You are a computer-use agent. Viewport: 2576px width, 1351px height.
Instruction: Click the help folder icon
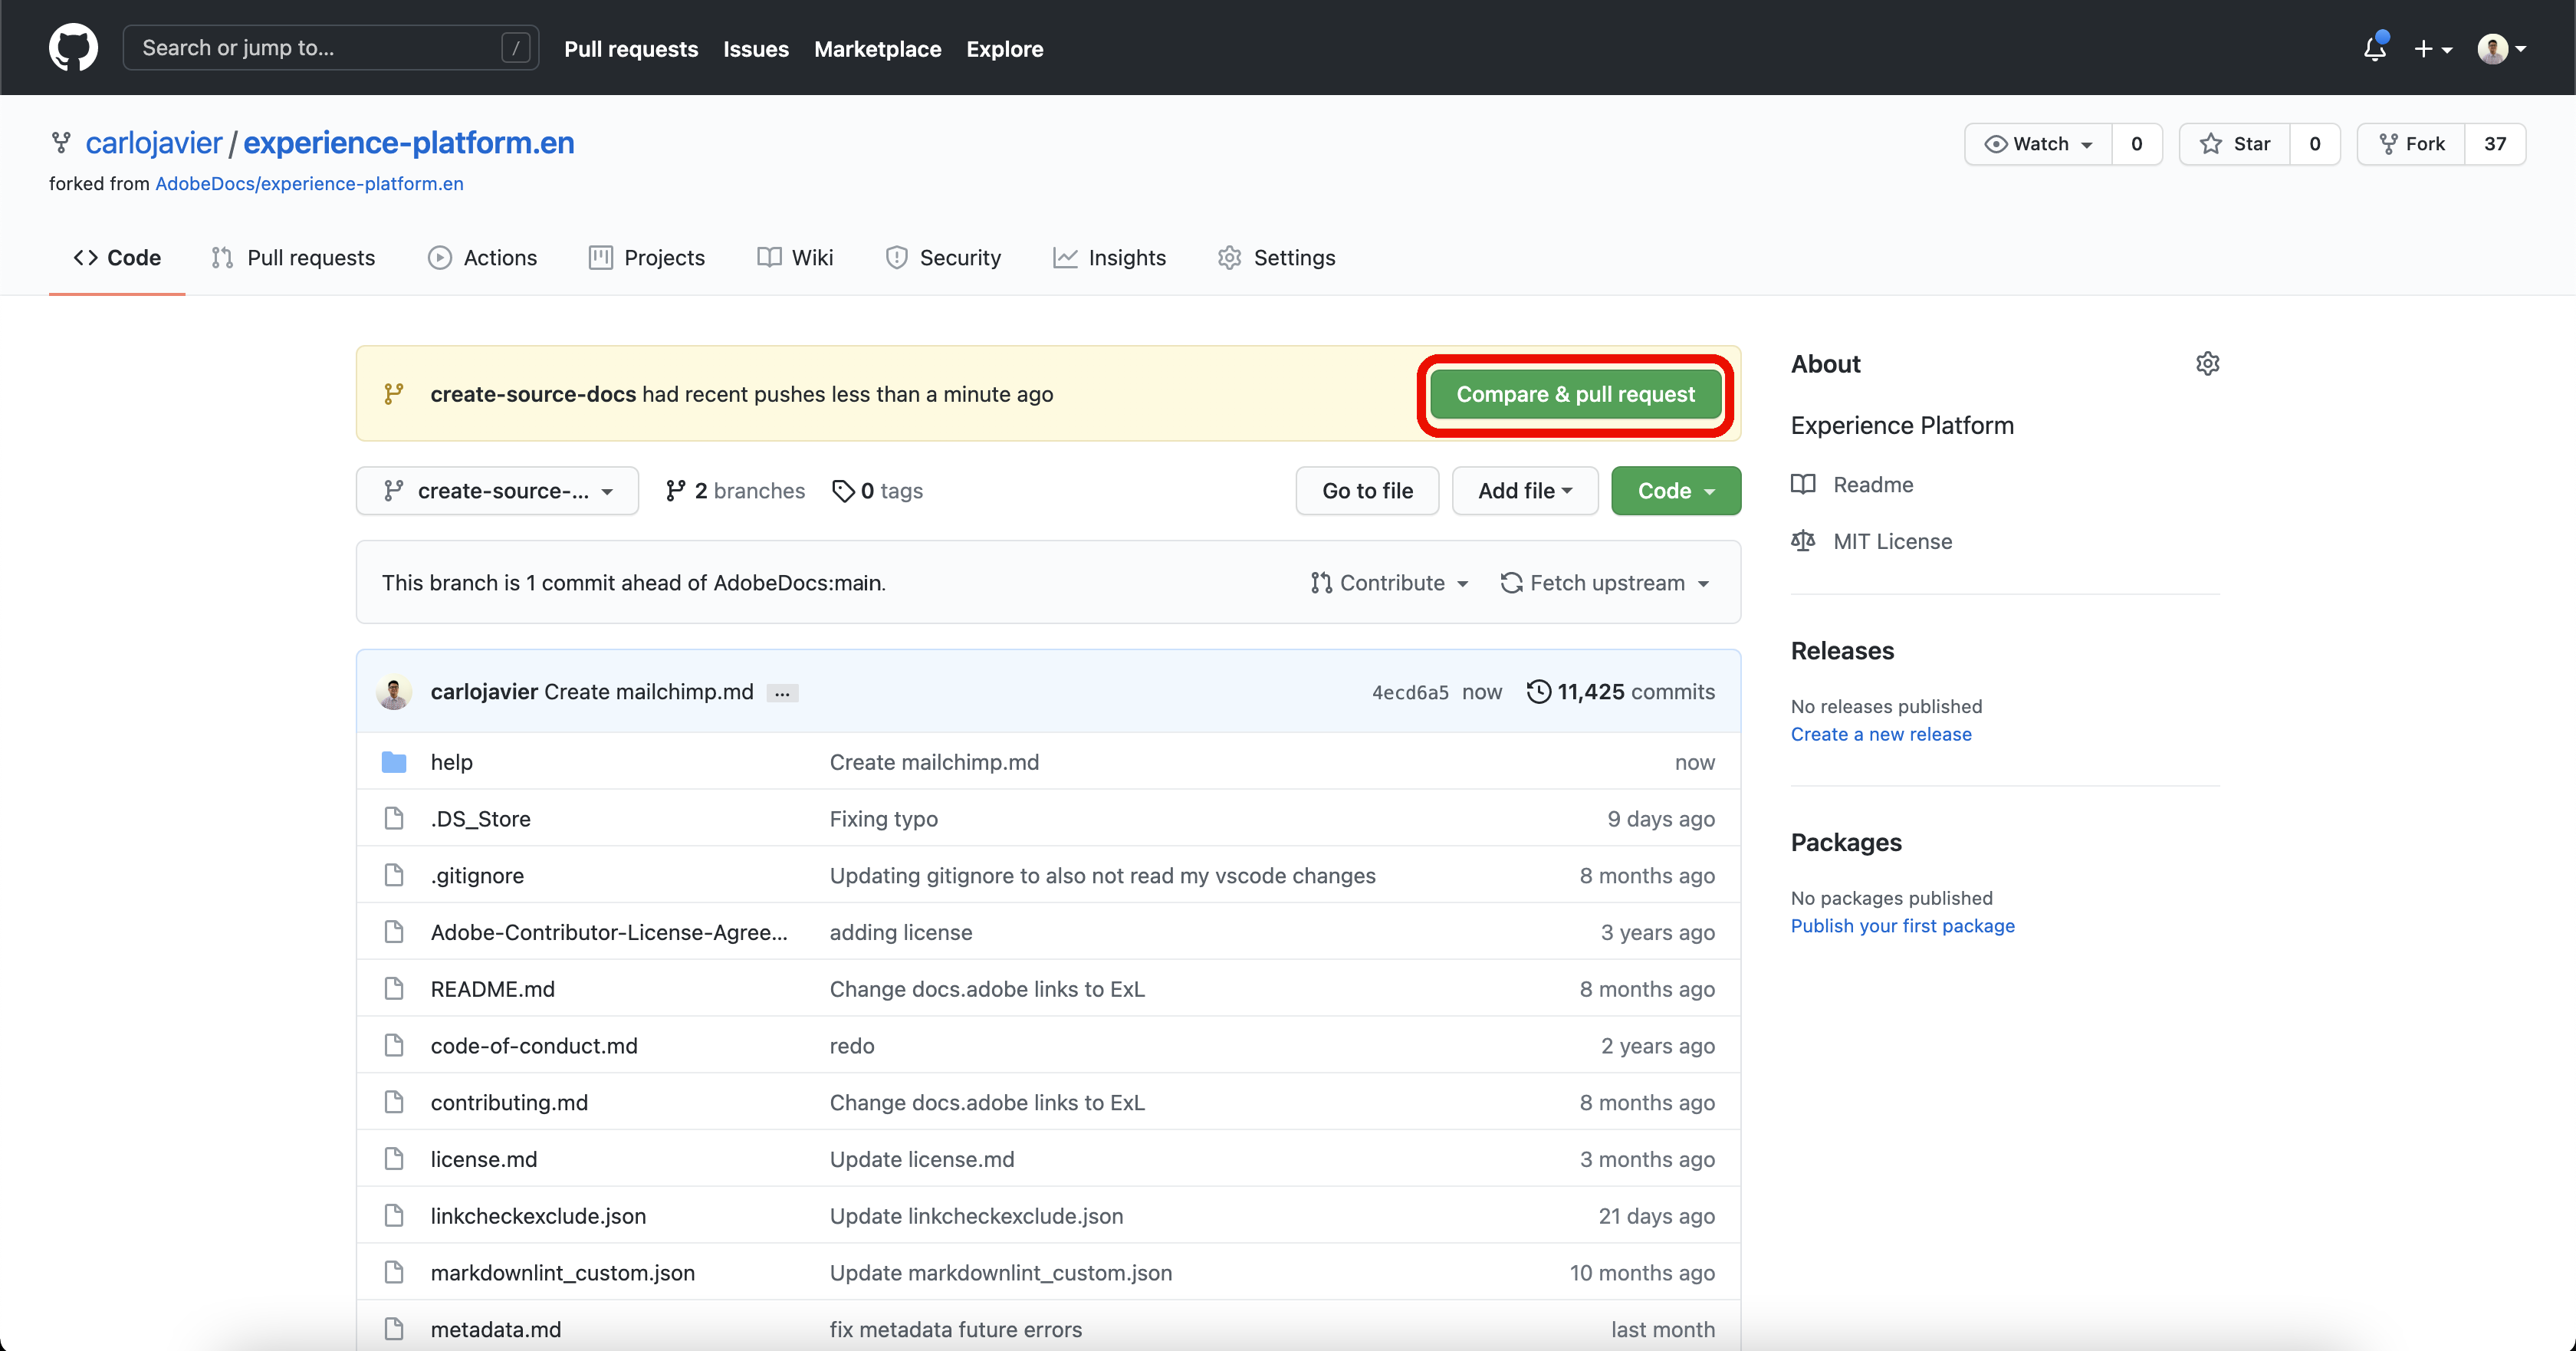pyautogui.click(x=394, y=762)
